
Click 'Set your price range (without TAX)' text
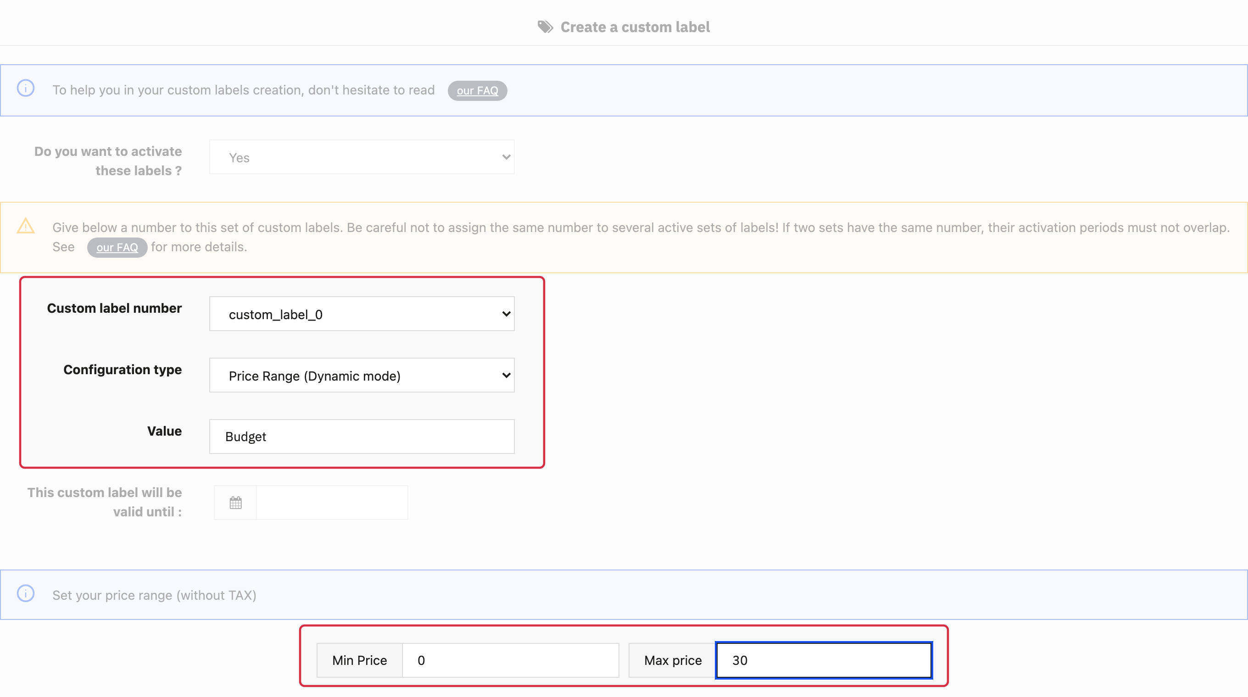pyautogui.click(x=155, y=595)
